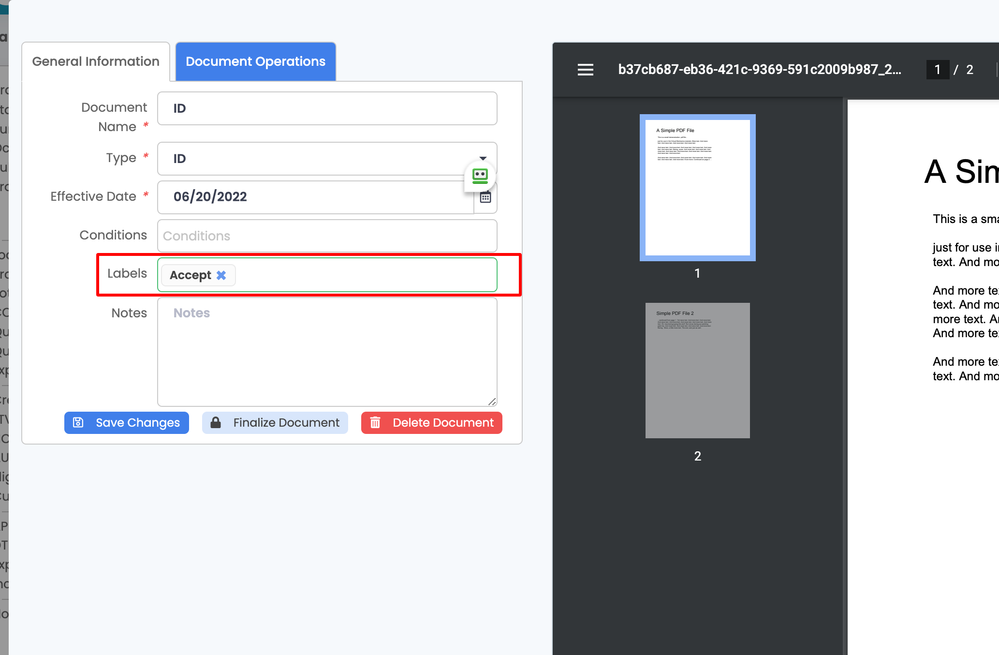The width and height of the screenshot is (999, 655).
Task: Click the green robot extension icon
Action: coord(480,176)
